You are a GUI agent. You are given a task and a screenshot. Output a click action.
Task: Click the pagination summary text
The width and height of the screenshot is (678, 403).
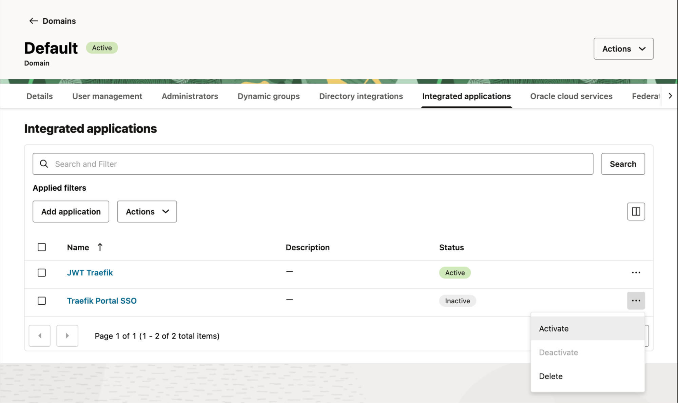point(157,336)
